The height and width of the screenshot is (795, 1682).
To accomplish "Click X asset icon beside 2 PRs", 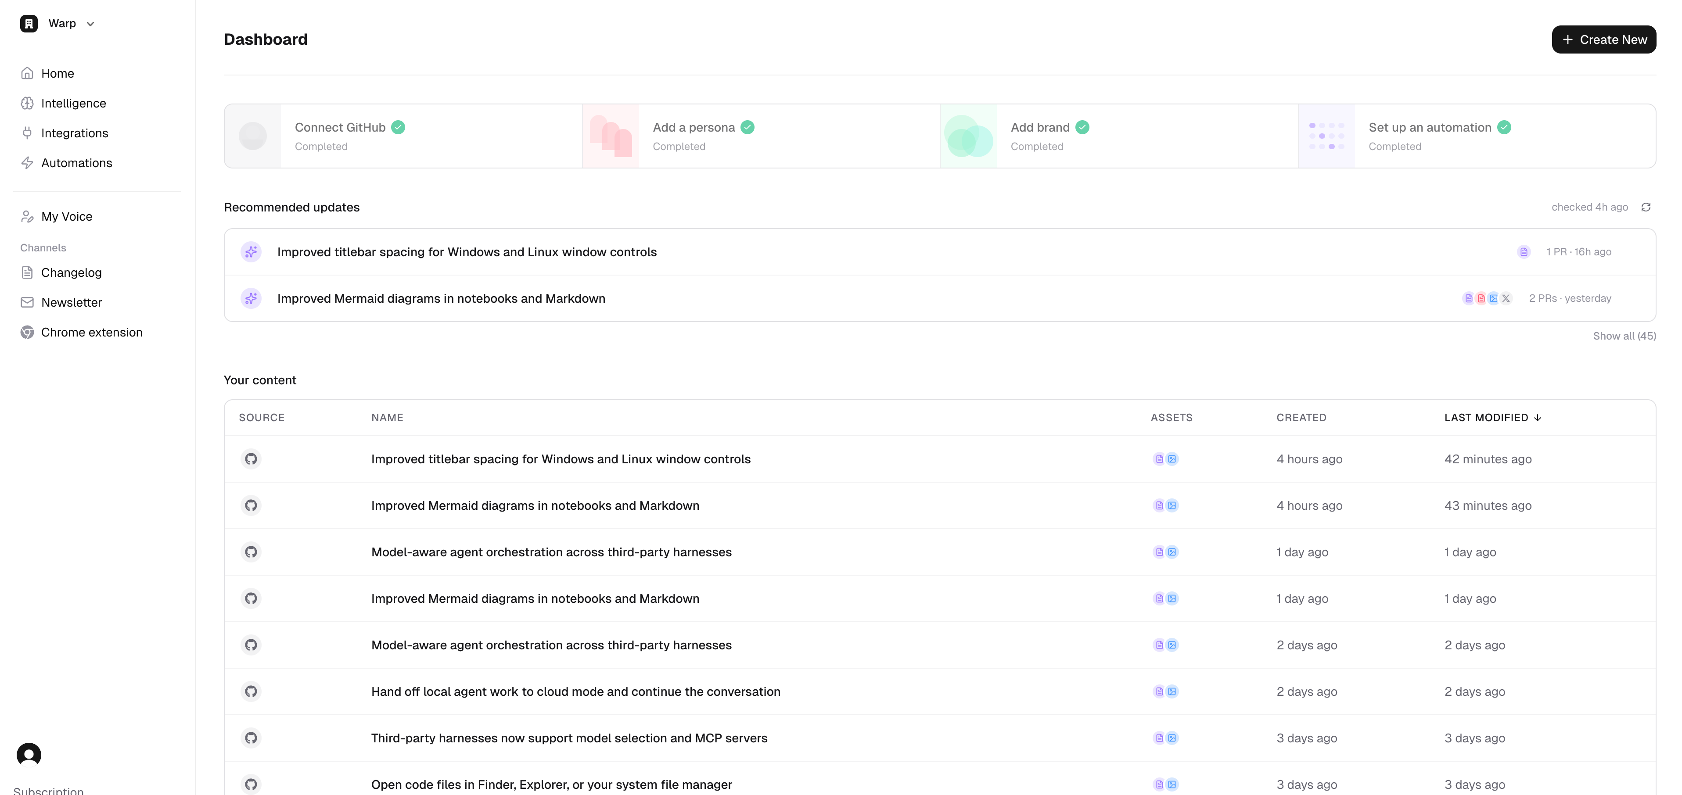I will click(1506, 299).
